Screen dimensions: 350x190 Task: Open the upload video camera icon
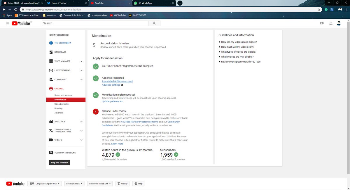tap(322, 23)
